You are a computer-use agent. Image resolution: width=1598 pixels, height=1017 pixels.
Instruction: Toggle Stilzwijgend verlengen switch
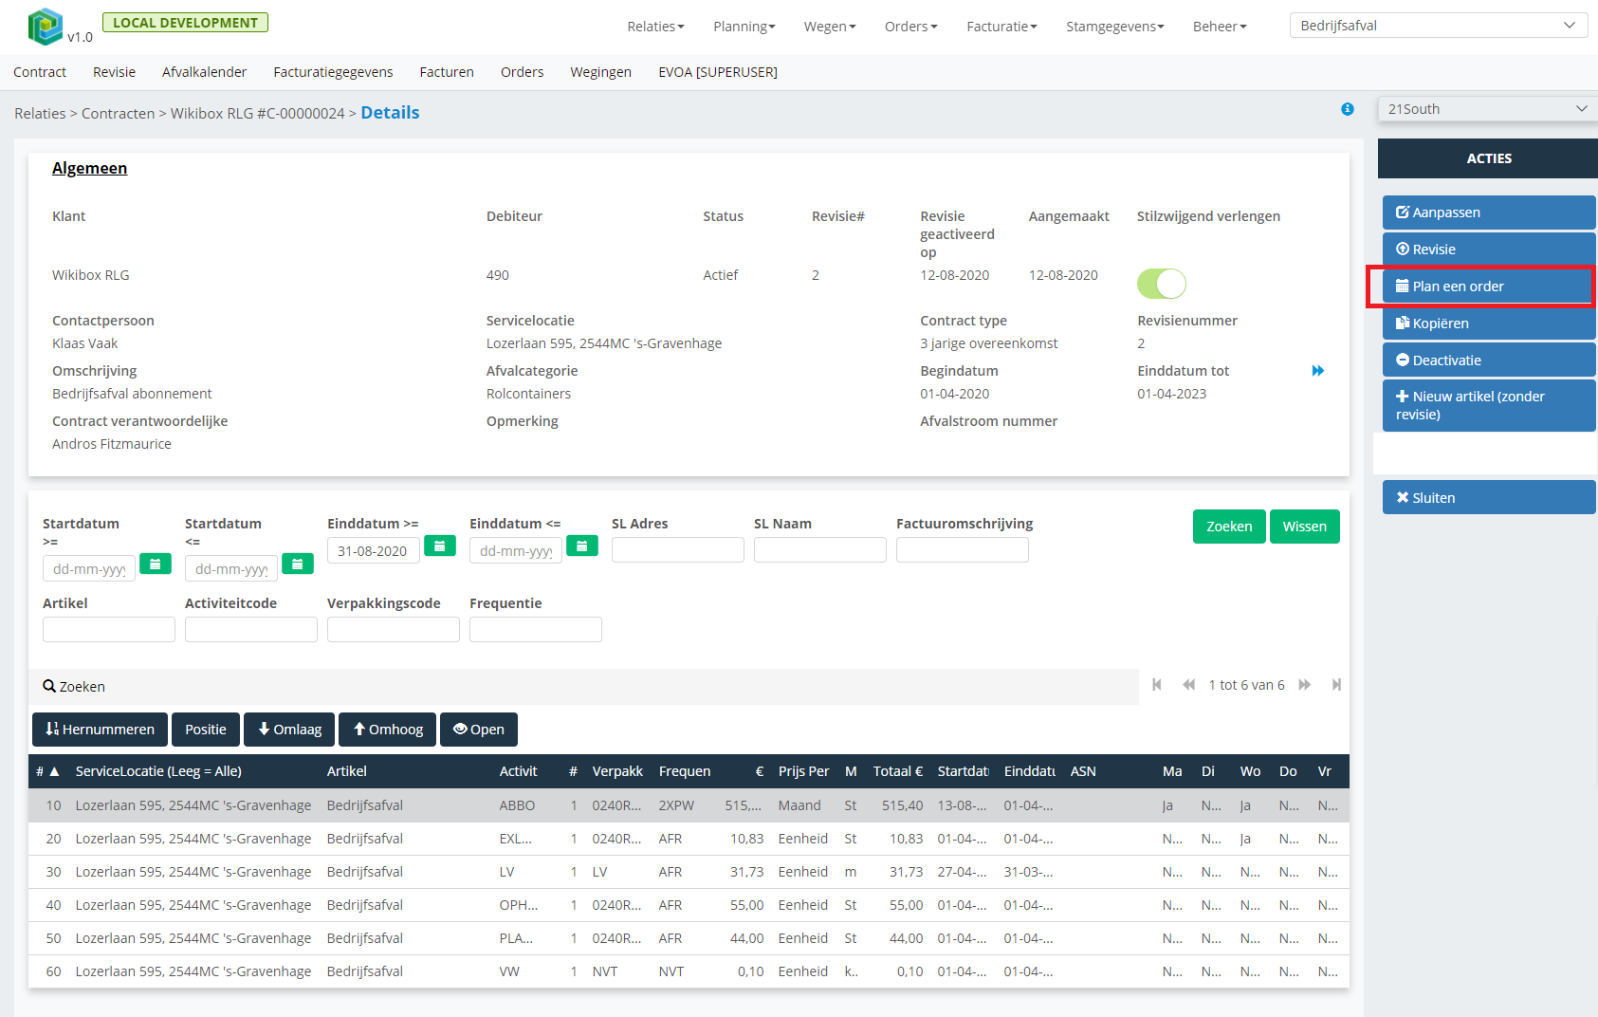click(1161, 283)
